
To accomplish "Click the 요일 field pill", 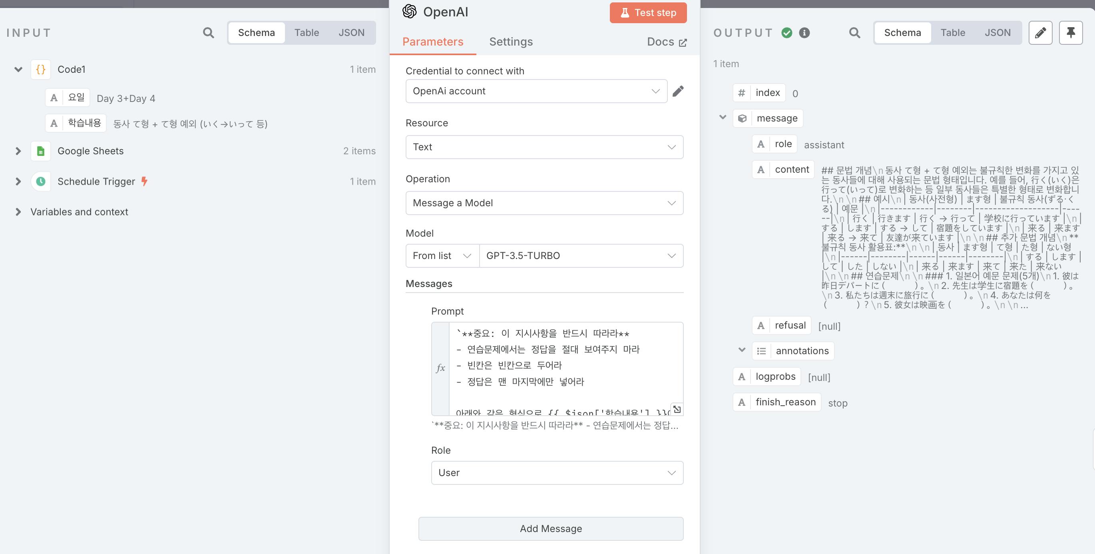I will [x=68, y=98].
